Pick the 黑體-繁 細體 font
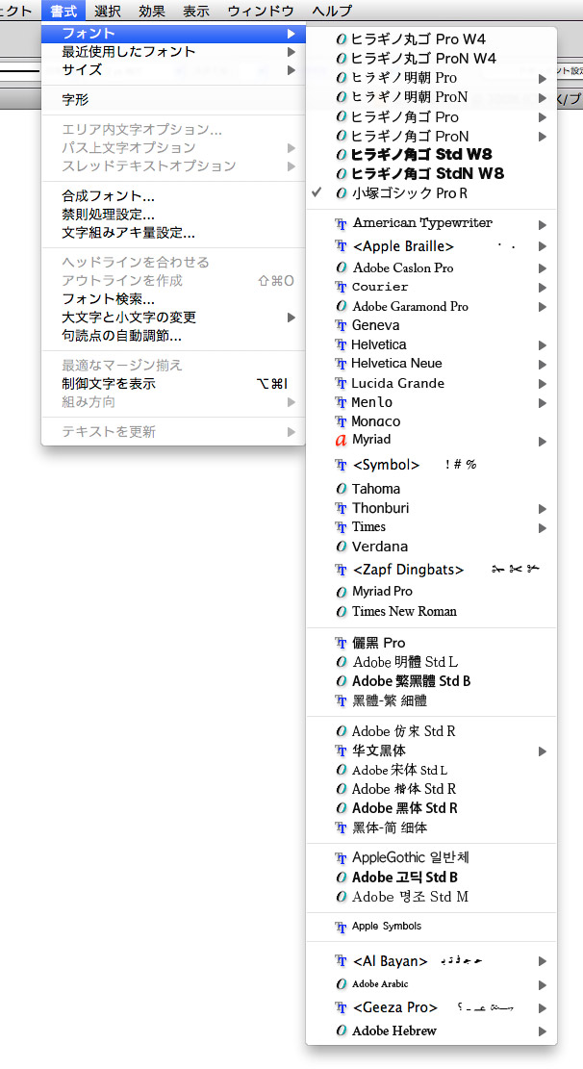Screen dimensions: 583x1069 (x=431, y=700)
